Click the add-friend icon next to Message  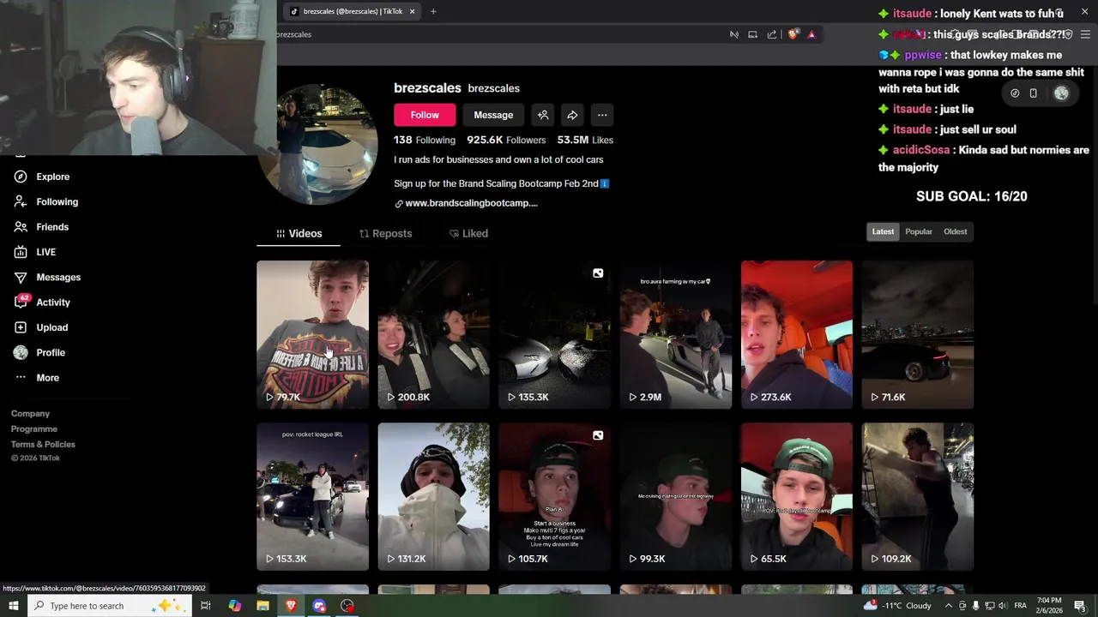(x=543, y=115)
